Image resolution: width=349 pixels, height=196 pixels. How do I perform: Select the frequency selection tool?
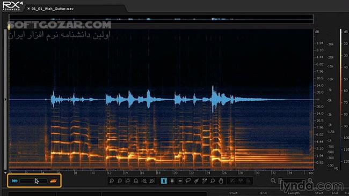[x=180, y=181]
